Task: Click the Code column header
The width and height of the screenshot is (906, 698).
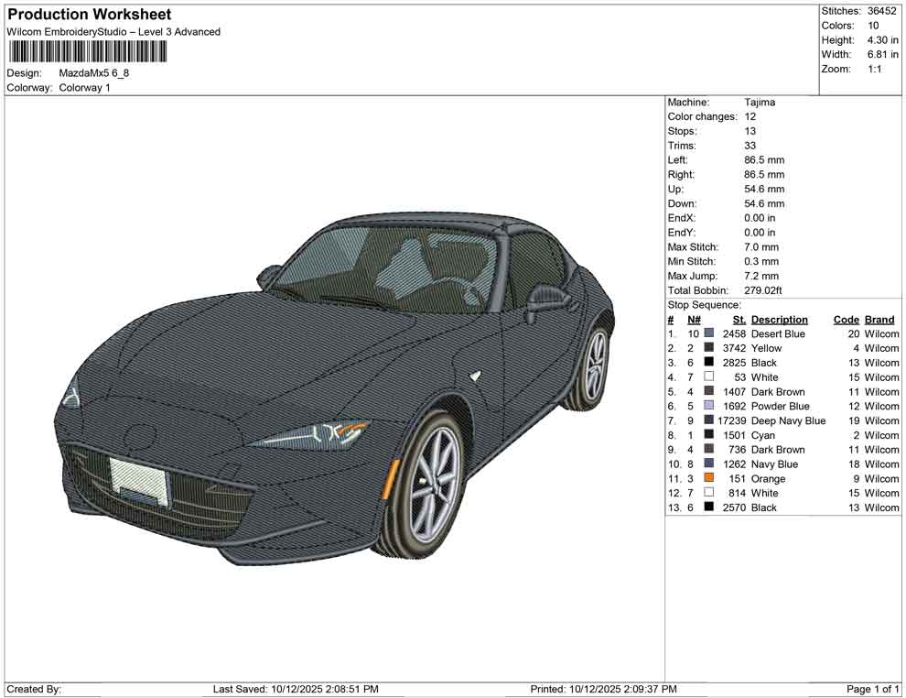Action: [846, 320]
